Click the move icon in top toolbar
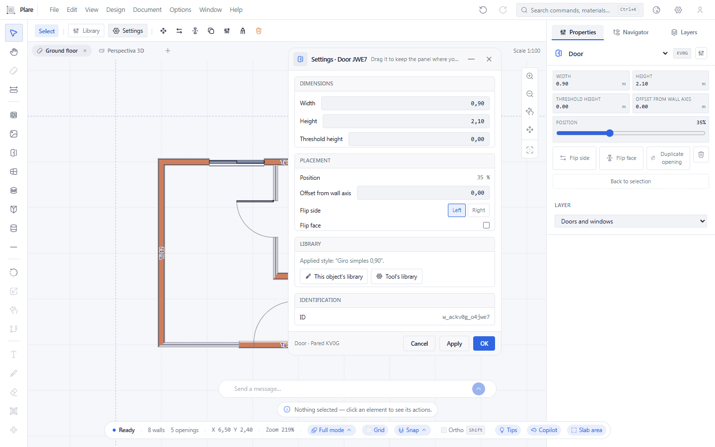 point(163,31)
